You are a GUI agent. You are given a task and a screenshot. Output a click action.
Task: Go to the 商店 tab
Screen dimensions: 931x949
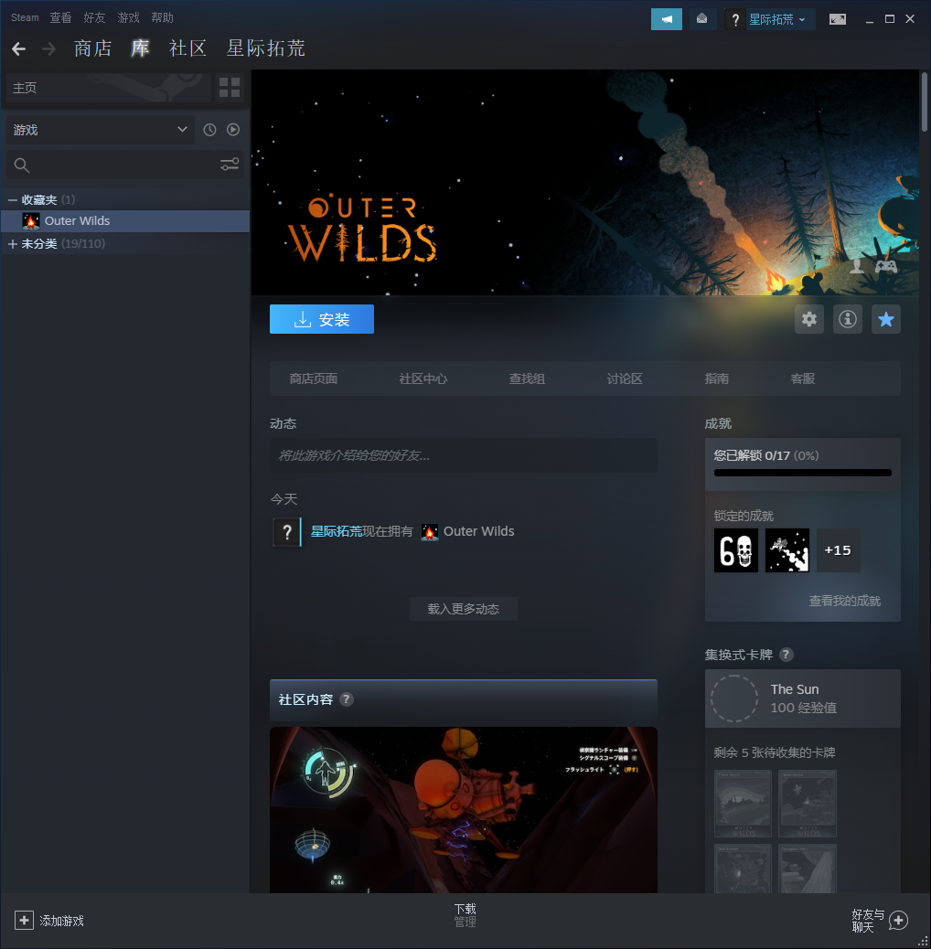pos(93,48)
